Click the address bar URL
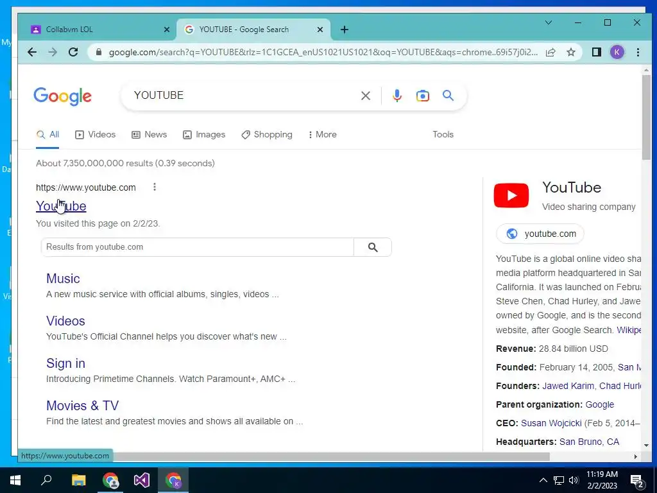This screenshot has height=493, width=657. click(323, 52)
